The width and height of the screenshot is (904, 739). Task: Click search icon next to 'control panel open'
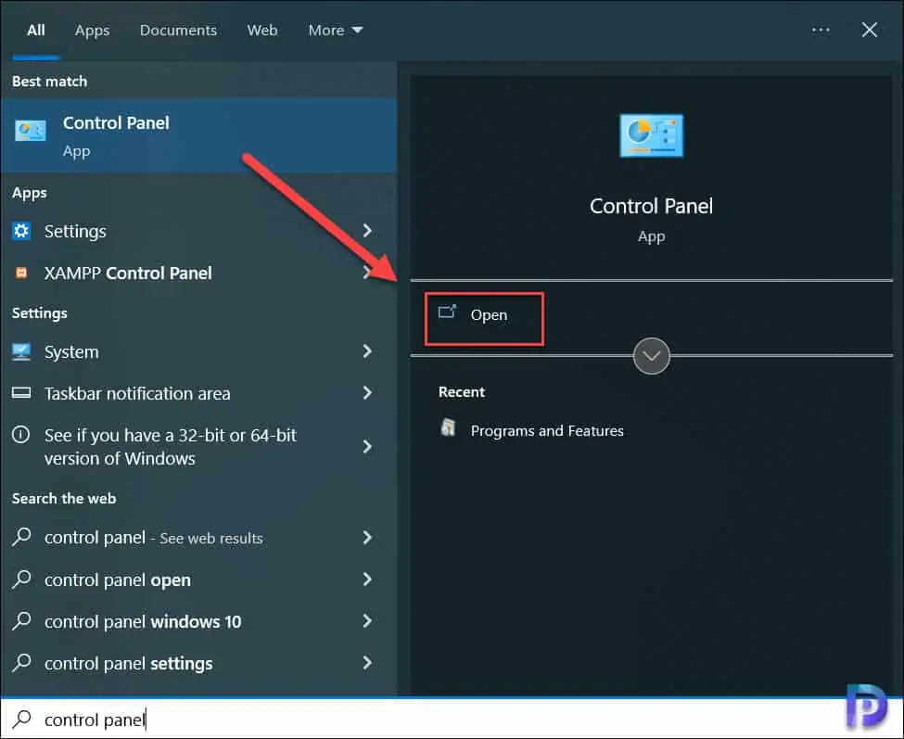tap(22, 579)
